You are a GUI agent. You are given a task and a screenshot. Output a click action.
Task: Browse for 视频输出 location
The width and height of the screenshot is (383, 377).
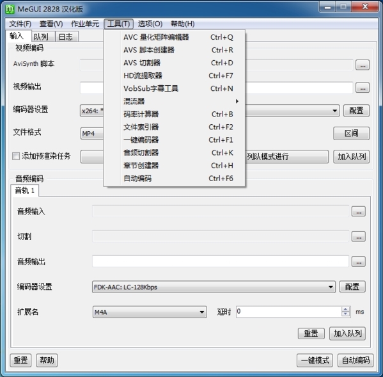[x=363, y=88]
